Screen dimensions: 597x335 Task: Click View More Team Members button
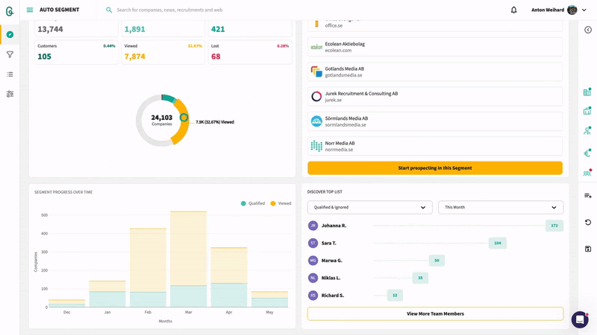[x=434, y=314]
